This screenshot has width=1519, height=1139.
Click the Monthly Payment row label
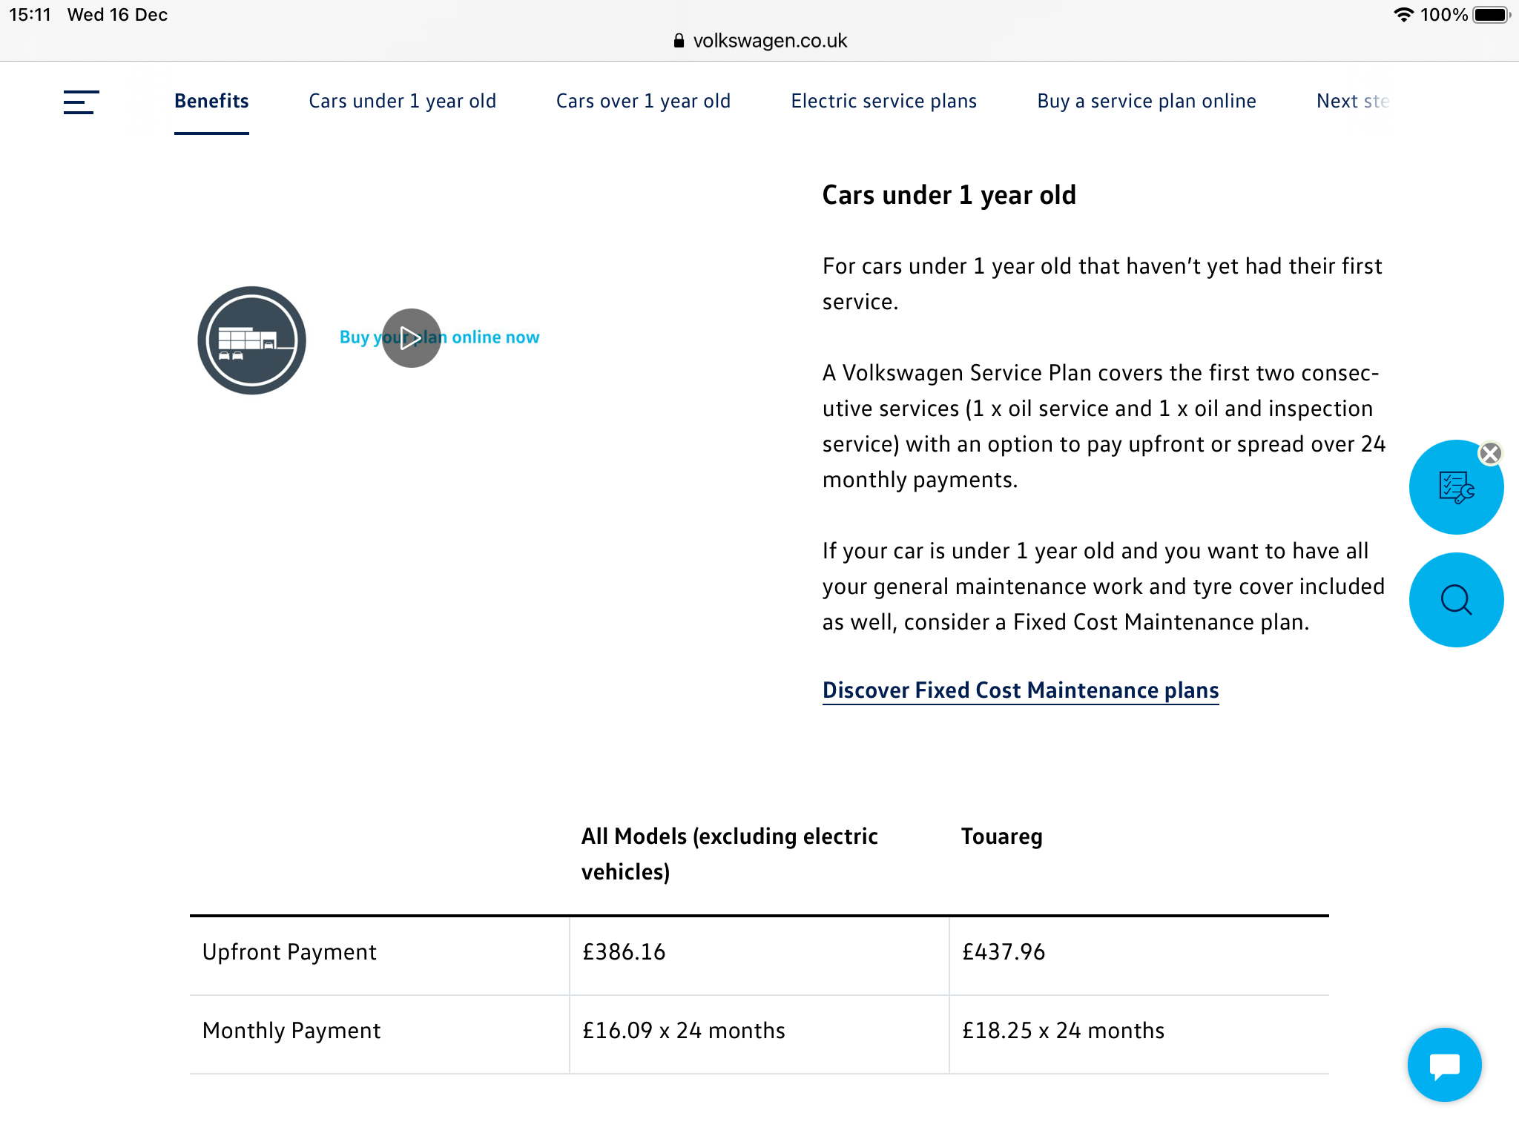(291, 1031)
